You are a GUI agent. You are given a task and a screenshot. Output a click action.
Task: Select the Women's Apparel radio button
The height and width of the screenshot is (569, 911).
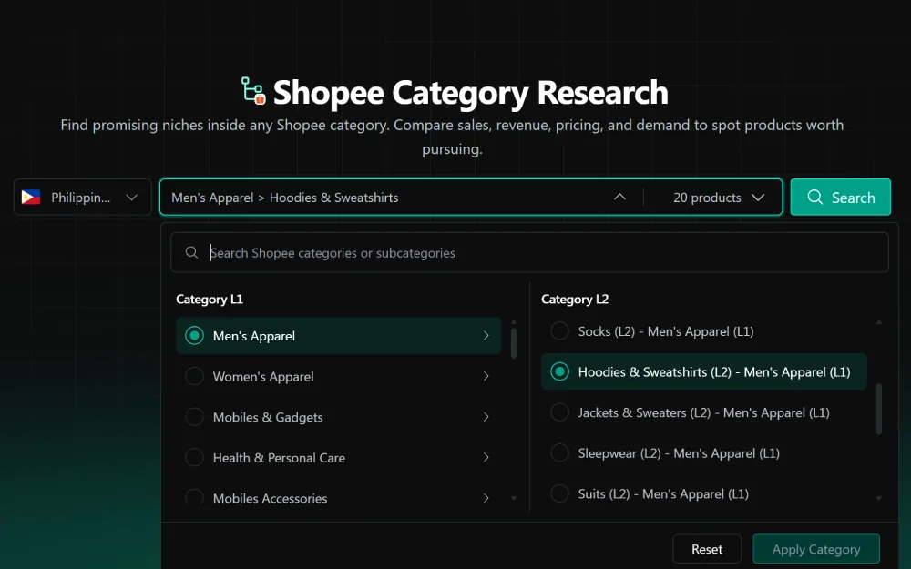pyautogui.click(x=194, y=376)
